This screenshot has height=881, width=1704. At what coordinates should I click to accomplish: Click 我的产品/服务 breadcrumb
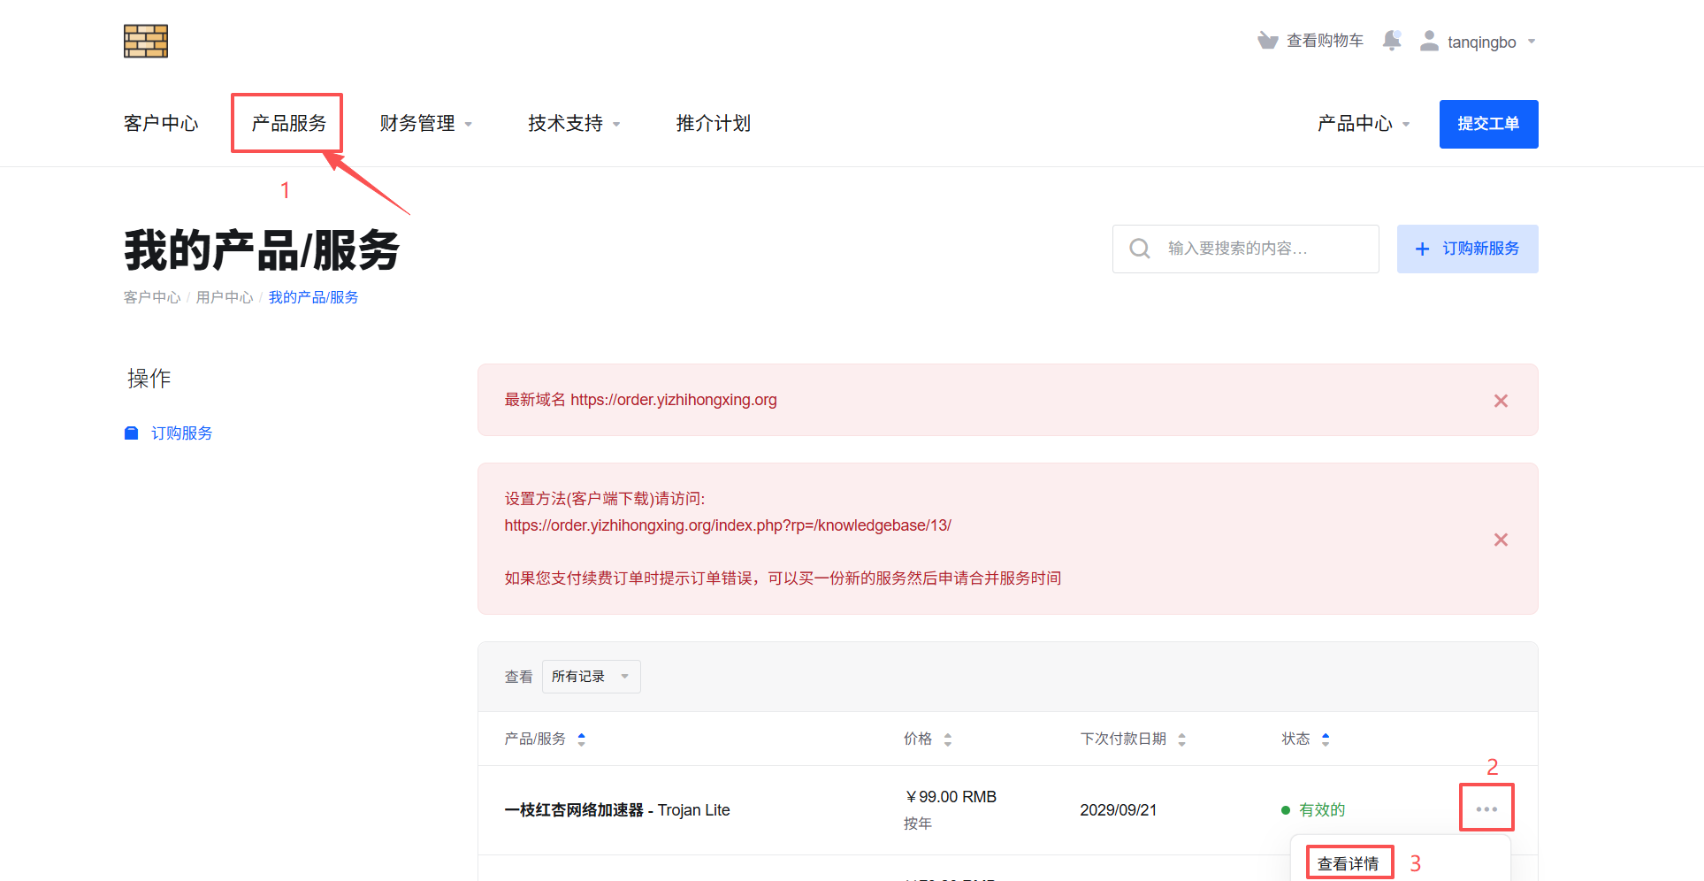click(314, 297)
